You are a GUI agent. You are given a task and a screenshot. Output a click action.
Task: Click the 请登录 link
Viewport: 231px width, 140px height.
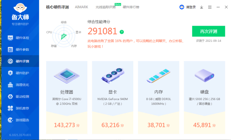[x=191, y=7]
